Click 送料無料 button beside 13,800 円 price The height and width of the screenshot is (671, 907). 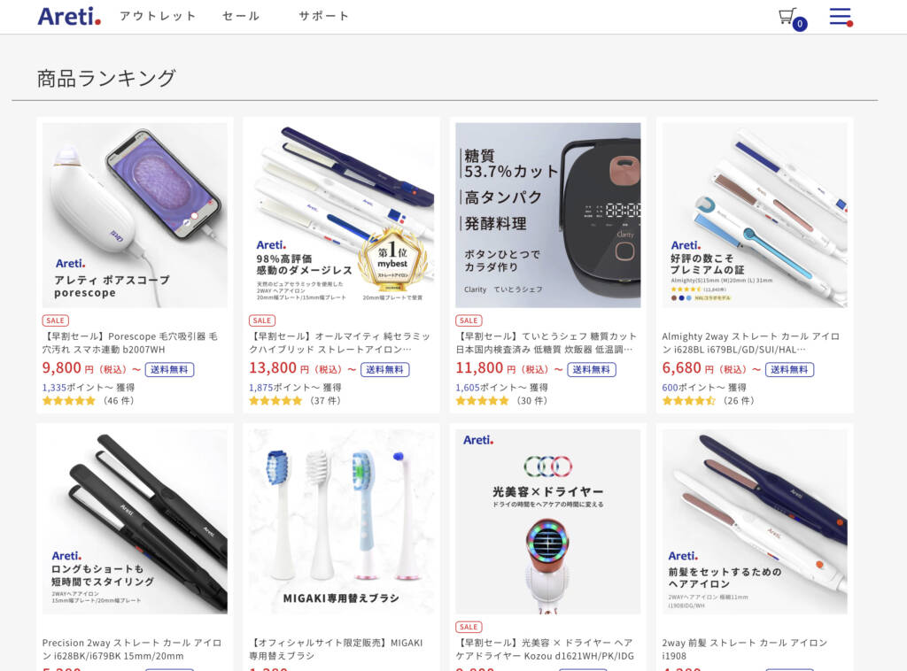(384, 369)
